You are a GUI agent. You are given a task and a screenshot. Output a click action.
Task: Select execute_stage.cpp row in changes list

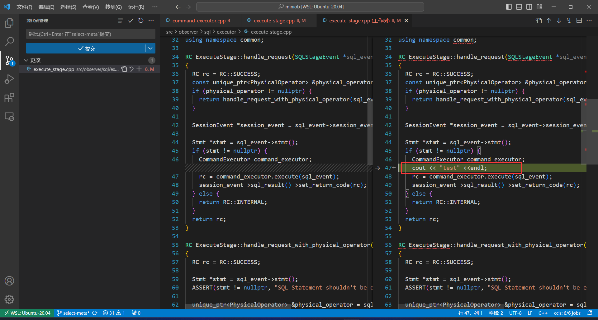(89, 69)
